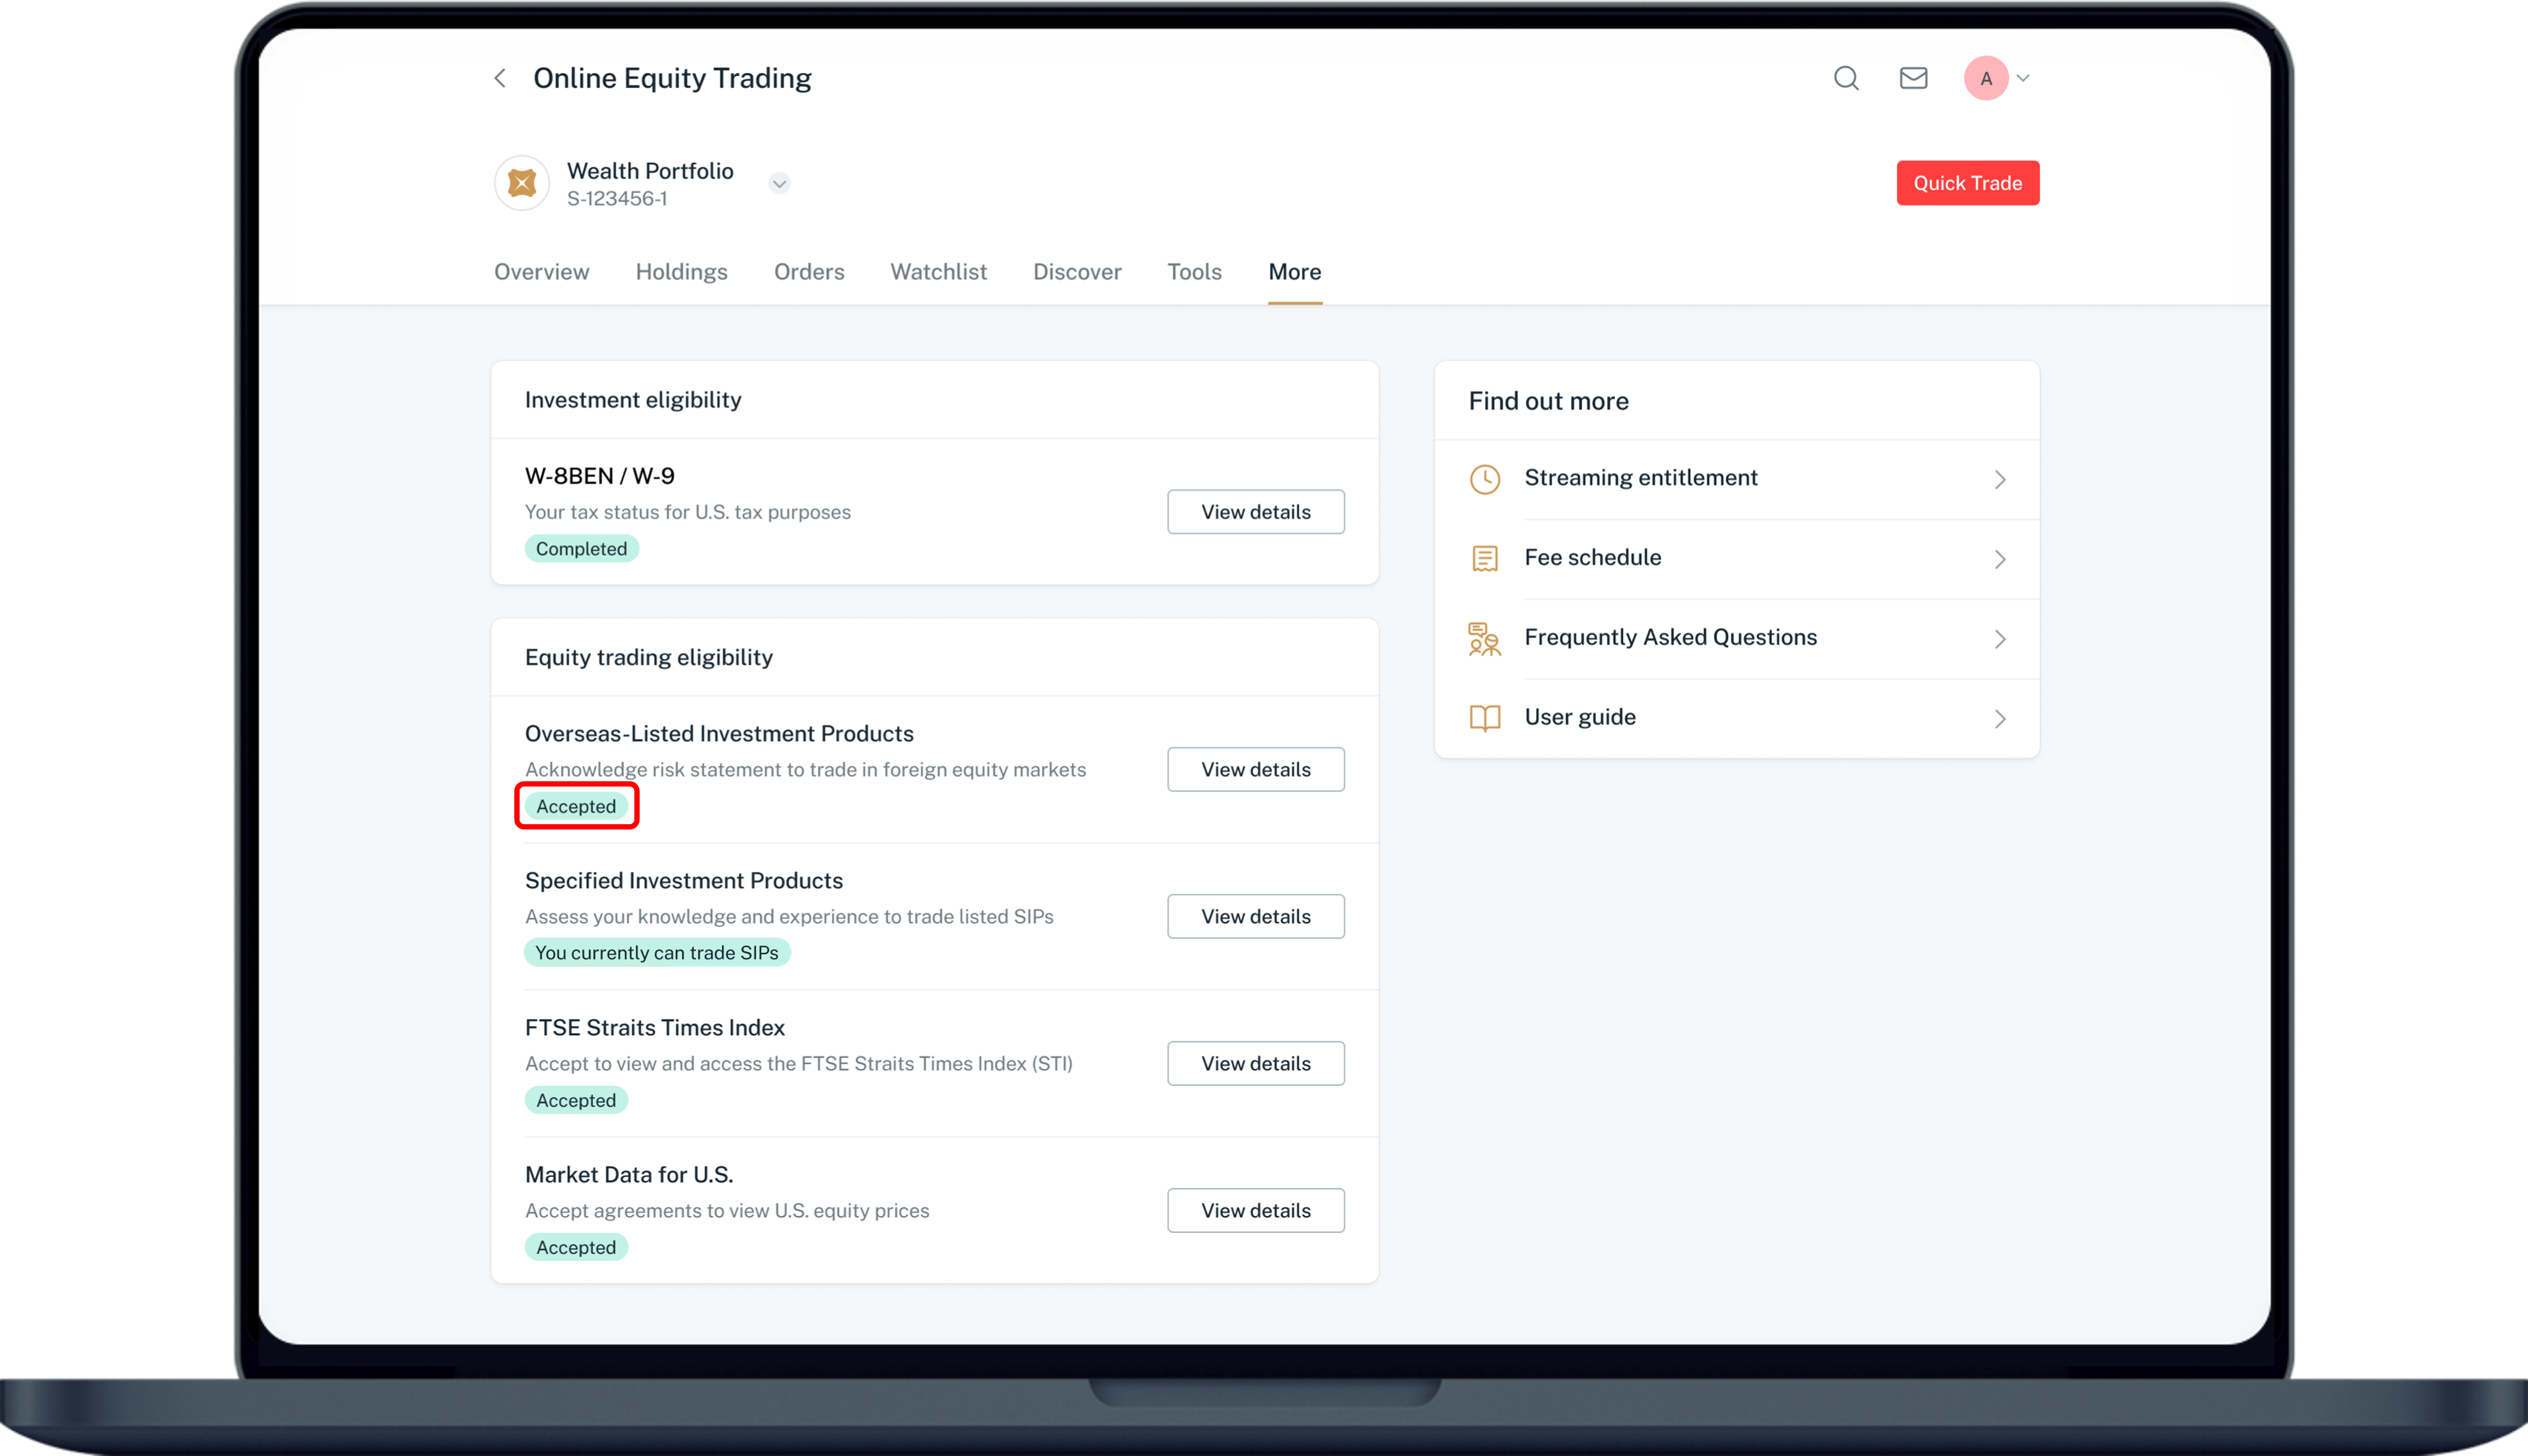Screen dimensions: 2528x1456
Task: Click the Frequently Asked Questions people icon
Action: 1485,638
